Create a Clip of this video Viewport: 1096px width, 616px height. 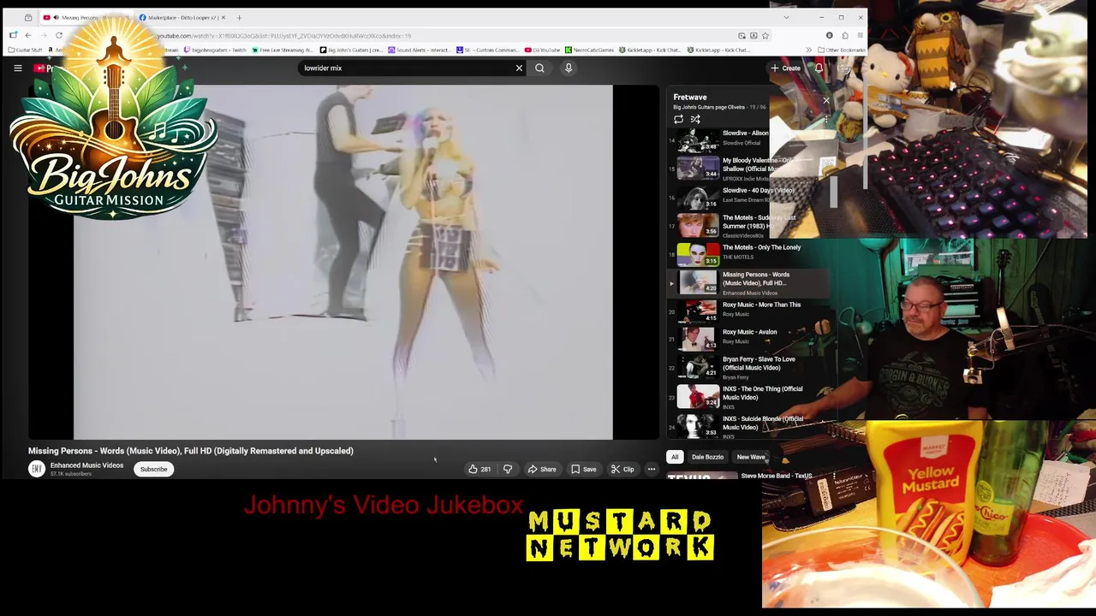tap(622, 469)
